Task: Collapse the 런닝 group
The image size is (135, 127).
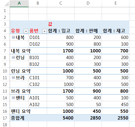Action: pyautogui.click(x=13, y=57)
